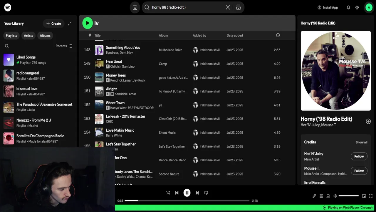Seek on the song progress bar
The height and width of the screenshot is (212, 376).
point(187,201)
